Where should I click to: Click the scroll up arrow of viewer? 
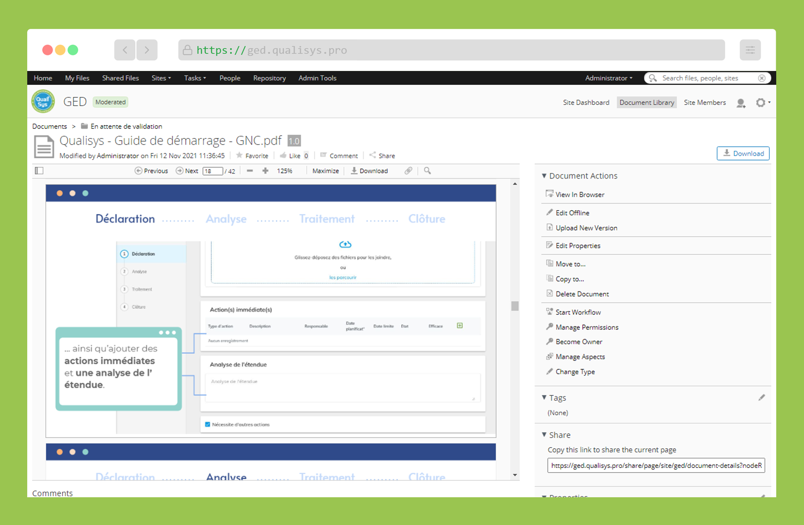click(x=515, y=184)
